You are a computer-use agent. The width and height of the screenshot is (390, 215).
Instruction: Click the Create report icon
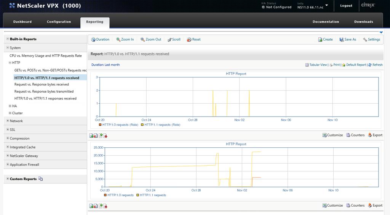(x=320, y=40)
